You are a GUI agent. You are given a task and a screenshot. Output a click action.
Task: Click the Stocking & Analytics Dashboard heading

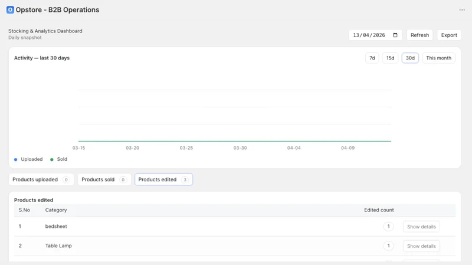pos(45,31)
